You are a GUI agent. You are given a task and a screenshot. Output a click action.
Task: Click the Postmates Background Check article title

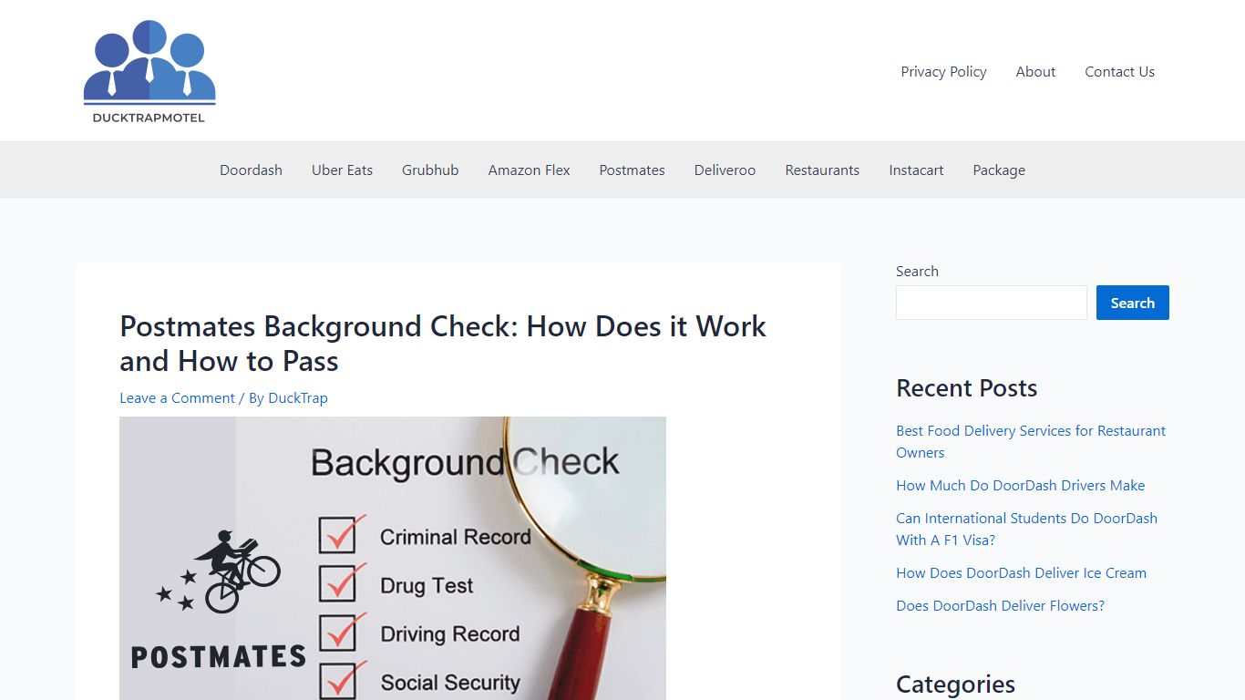443,344
